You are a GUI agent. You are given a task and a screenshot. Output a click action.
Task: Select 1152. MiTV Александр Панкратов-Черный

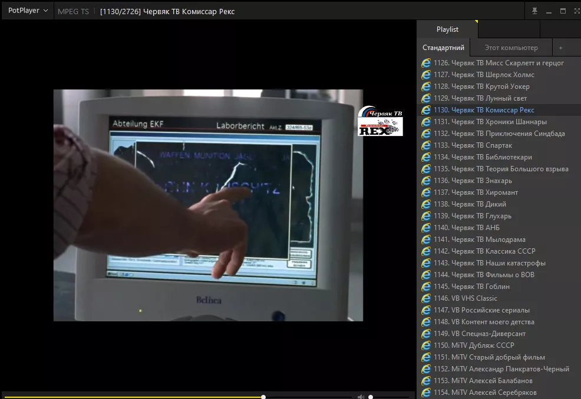tap(499, 369)
